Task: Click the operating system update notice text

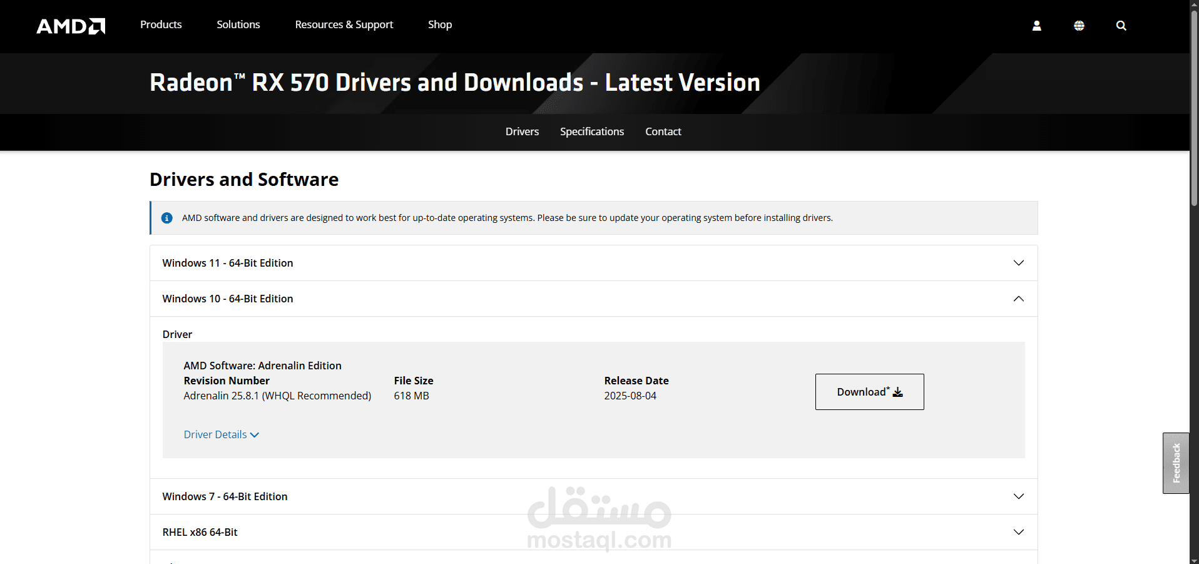Action: [508, 218]
